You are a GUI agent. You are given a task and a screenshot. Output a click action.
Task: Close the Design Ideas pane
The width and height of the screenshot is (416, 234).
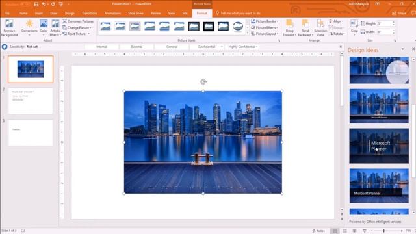pos(413,49)
